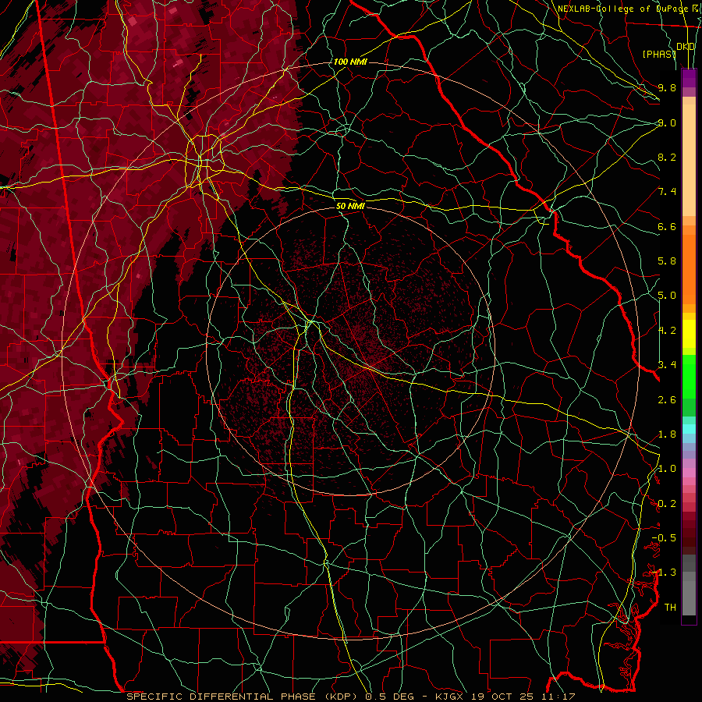Click the TH threshold label on the scale
Image resolution: width=702 pixels, height=702 pixels.
point(670,608)
